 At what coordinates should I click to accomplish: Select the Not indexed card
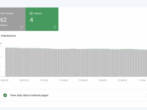13,19
